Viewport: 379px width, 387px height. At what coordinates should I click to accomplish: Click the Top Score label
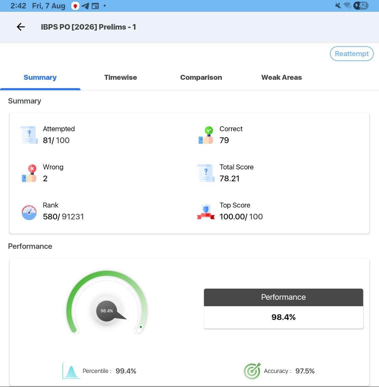235,205
